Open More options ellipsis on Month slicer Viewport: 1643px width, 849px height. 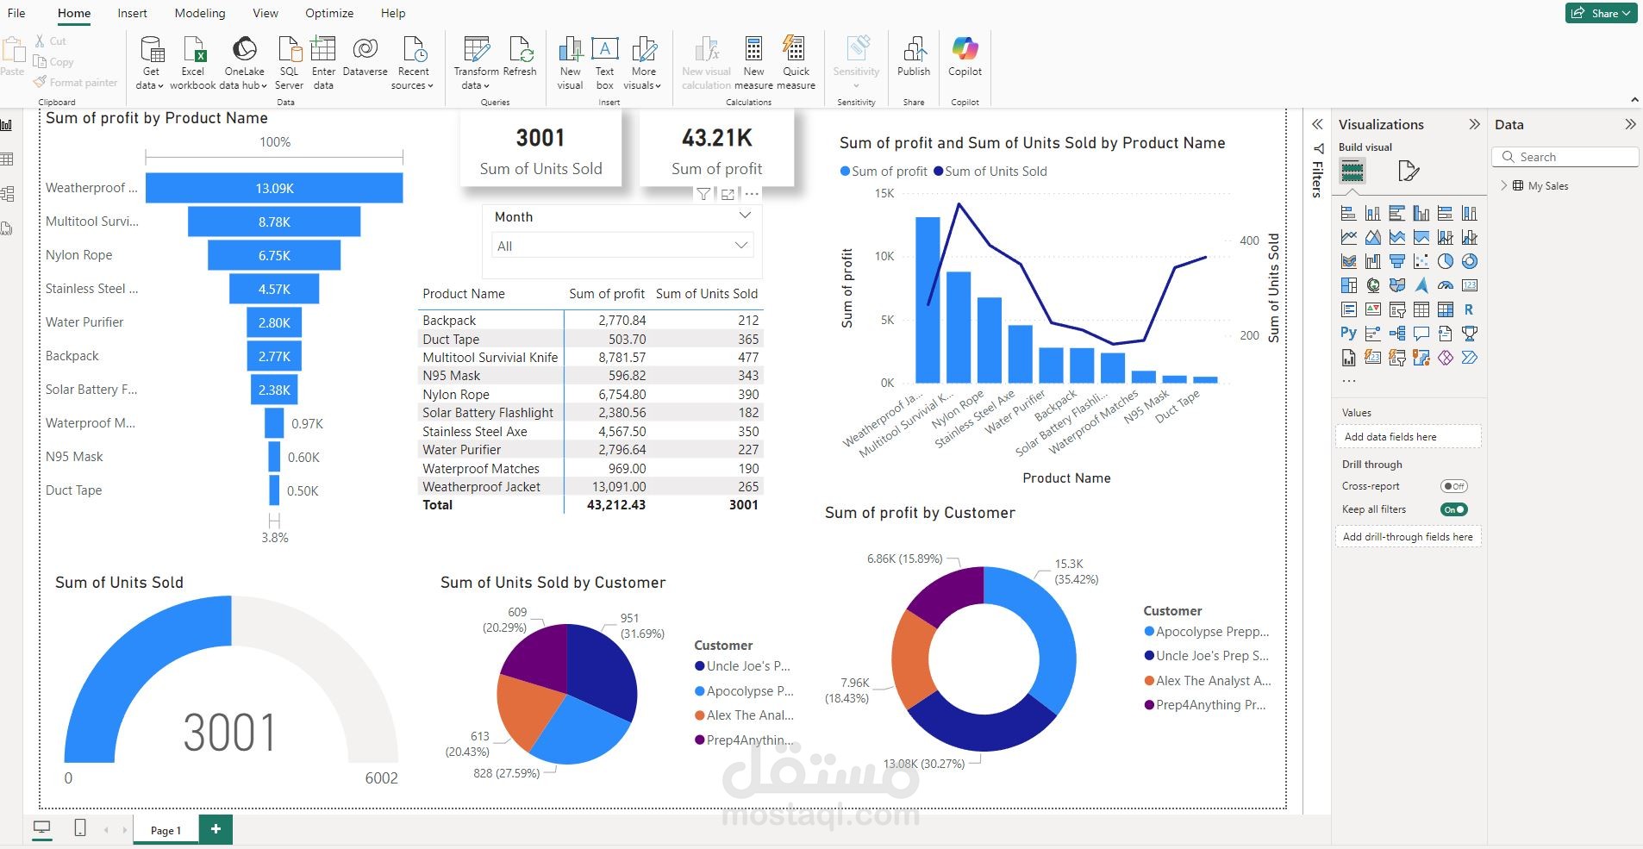click(x=752, y=195)
